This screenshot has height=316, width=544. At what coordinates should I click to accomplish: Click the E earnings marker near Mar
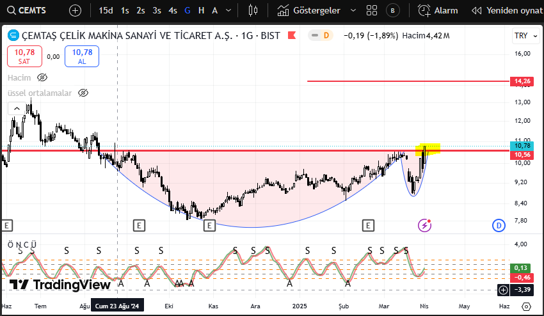click(x=368, y=226)
